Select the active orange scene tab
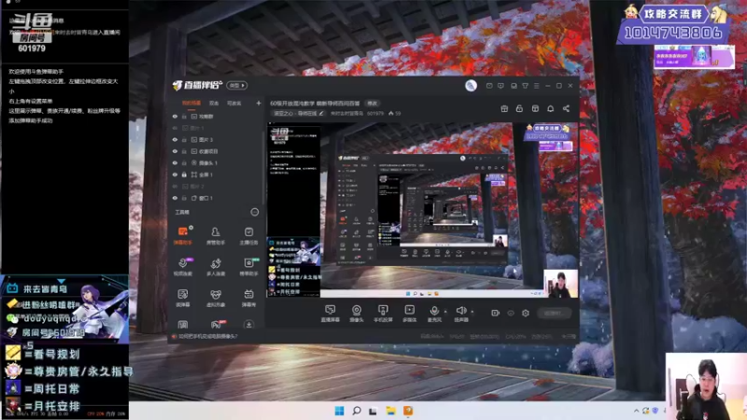This screenshot has height=420, width=747. click(x=191, y=103)
